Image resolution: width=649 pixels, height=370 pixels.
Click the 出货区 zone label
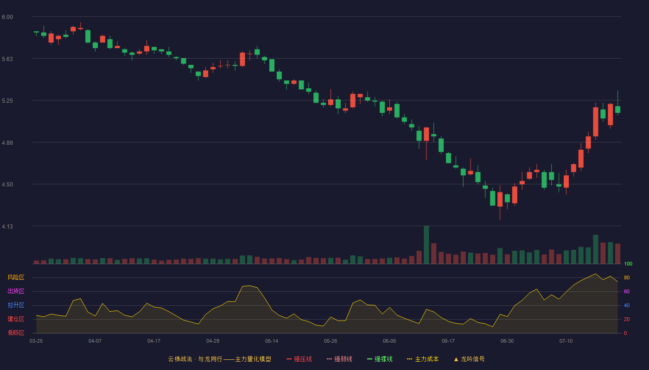pos(16,291)
